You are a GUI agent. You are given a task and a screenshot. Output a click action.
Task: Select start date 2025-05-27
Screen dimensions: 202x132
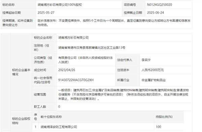coord(46,13)
